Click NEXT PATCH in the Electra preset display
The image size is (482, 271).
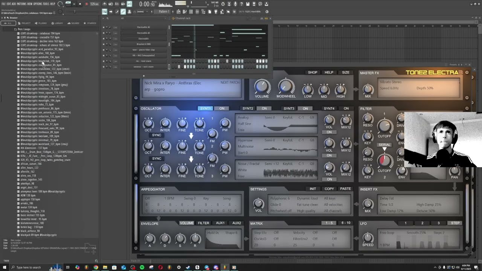pos(230,82)
